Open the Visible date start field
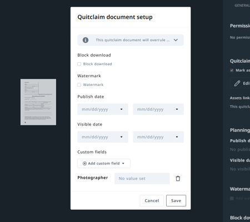This screenshot has height=222, width=250. pyautogui.click(x=103, y=137)
